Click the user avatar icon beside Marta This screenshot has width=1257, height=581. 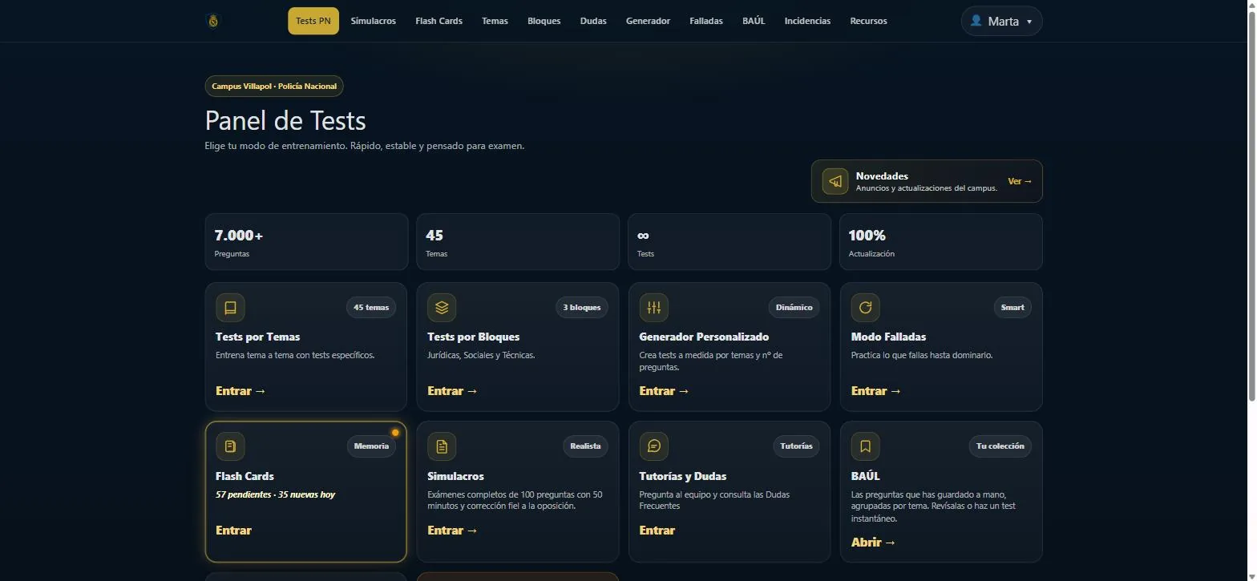click(x=976, y=21)
